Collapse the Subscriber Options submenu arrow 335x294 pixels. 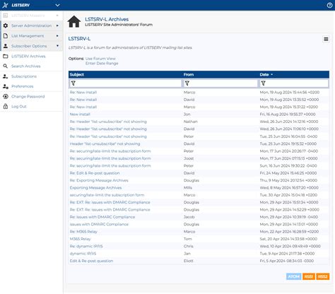[57, 46]
